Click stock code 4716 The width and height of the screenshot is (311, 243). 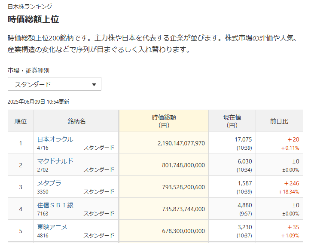[x=43, y=148]
